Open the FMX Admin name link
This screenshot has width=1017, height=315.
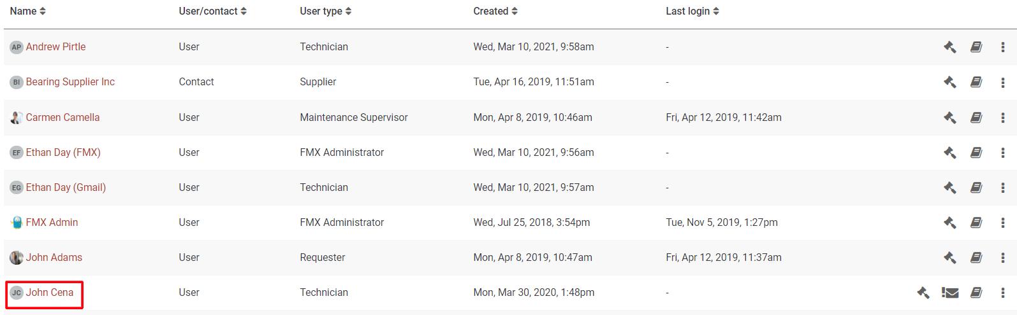coord(52,223)
